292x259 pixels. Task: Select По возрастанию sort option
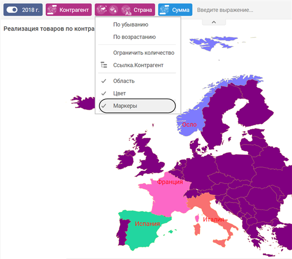click(134, 37)
